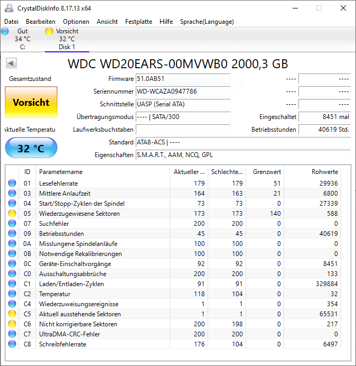This screenshot has height=366, width=356.
Task: Open the Datei menu
Action: (x=11, y=22)
